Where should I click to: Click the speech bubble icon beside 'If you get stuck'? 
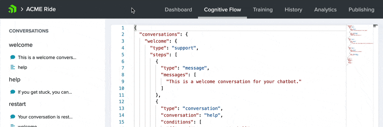click(x=13, y=92)
